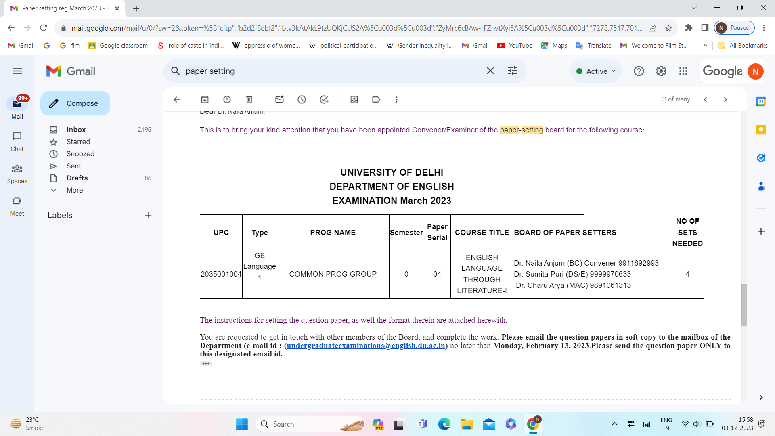The image size is (775, 436).
Task: Open Chrome extensions puzzle icon
Action: point(689,28)
